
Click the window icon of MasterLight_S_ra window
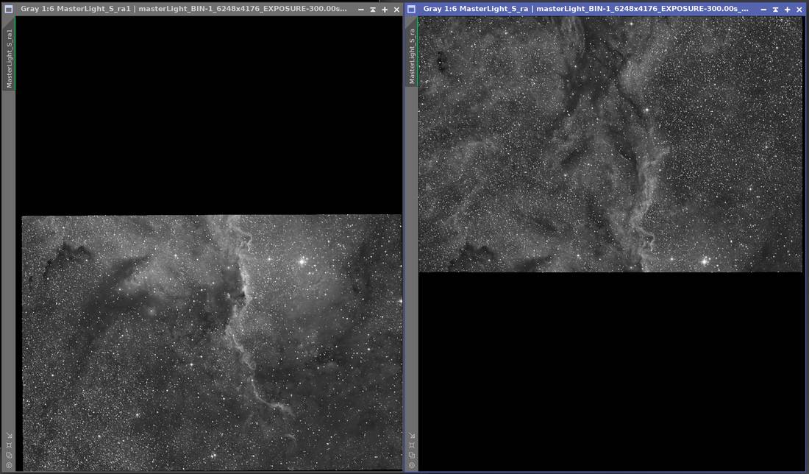pos(411,9)
